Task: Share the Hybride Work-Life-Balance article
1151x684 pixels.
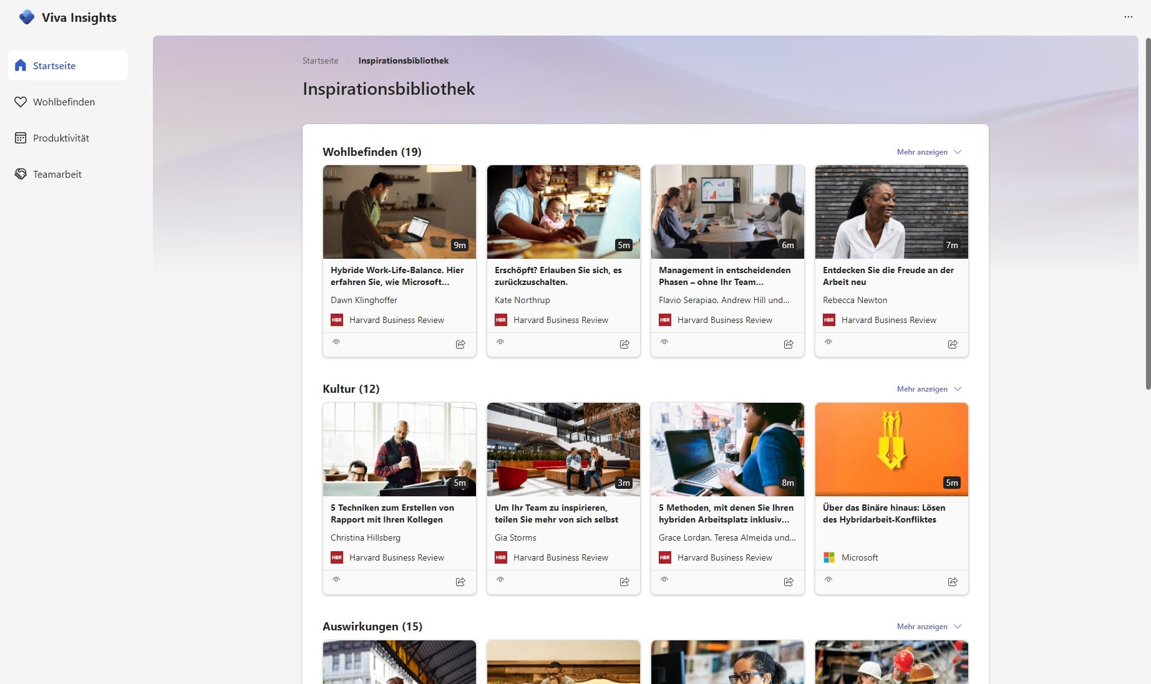Action: [x=460, y=344]
